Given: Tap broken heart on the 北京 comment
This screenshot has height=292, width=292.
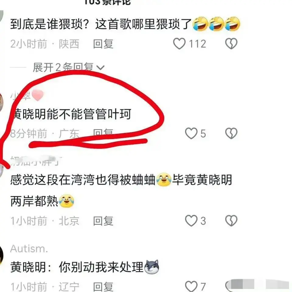Looking at the screenshot, I should pos(231,221).
